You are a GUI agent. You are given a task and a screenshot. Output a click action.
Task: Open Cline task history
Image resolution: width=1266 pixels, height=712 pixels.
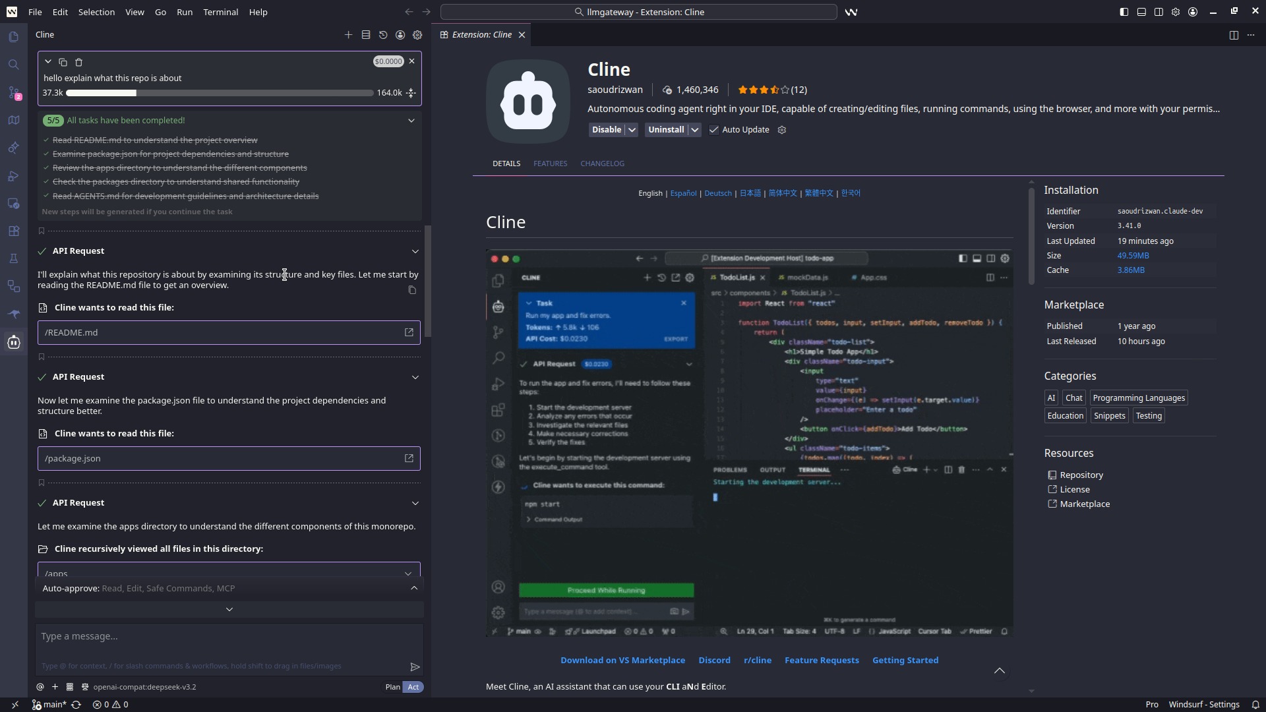(x=383, y=35)
